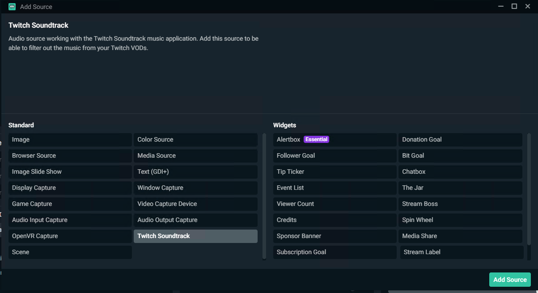Select Video Capture Device
538x293 pixels.
(195, 204)
